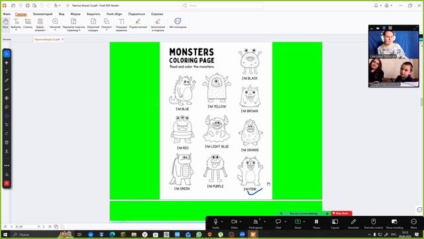Select the Typewriter (Пишущая машинка) tool
This screenshot has height=239, width=424.
121,25
